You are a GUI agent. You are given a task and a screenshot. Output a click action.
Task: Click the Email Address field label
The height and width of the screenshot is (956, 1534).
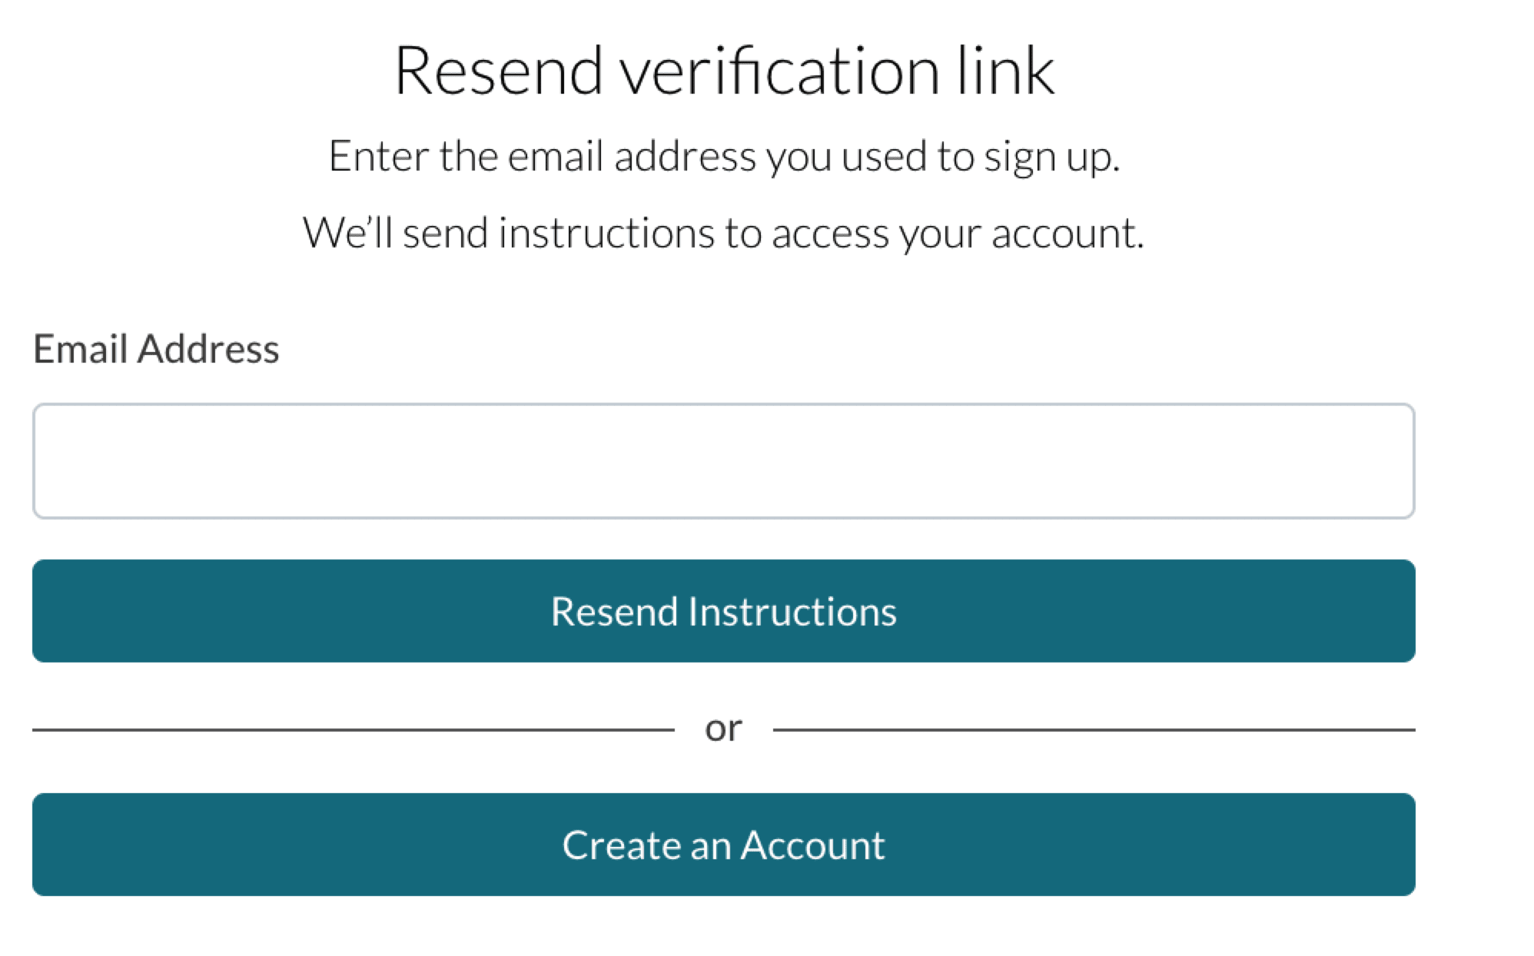(x=156, y=349)
